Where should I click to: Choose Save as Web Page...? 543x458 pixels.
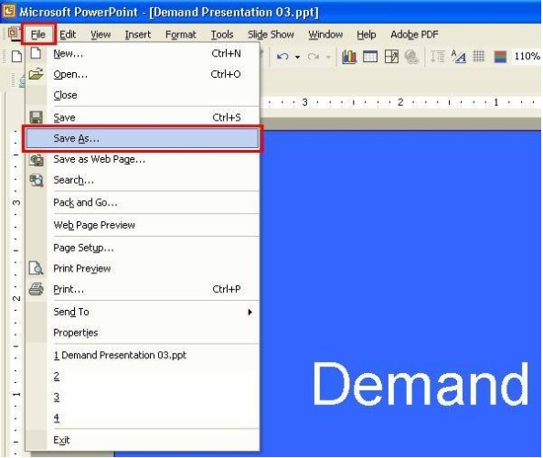143,159
